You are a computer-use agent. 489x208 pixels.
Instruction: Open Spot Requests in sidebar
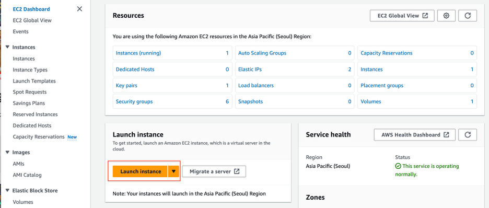pyautogui.click(x=30, y=92)
